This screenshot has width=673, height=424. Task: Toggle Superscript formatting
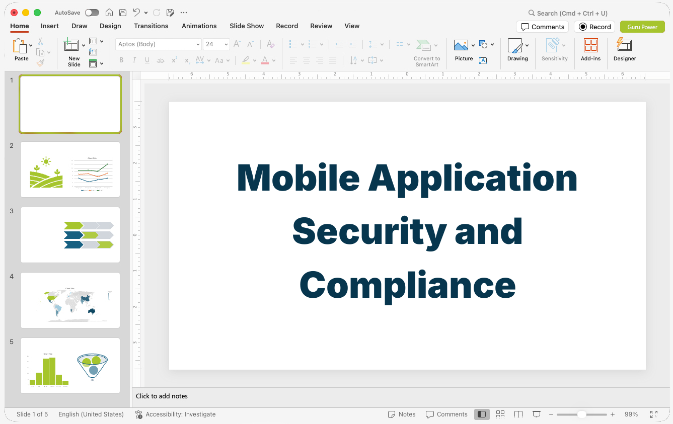174,60
